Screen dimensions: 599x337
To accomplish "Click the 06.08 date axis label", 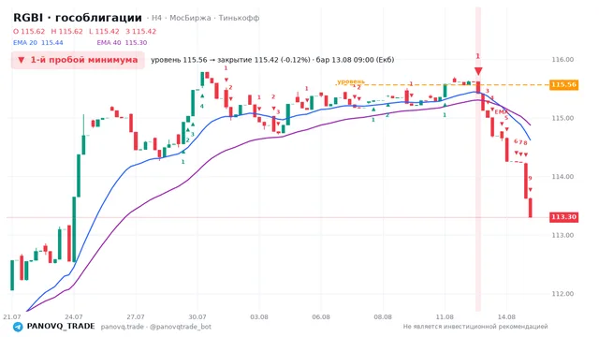I will (321, 317).
